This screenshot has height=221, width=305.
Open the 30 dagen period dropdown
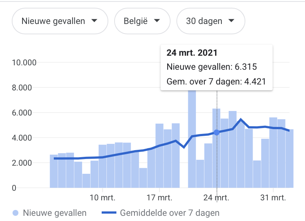(x=211, y=21)
